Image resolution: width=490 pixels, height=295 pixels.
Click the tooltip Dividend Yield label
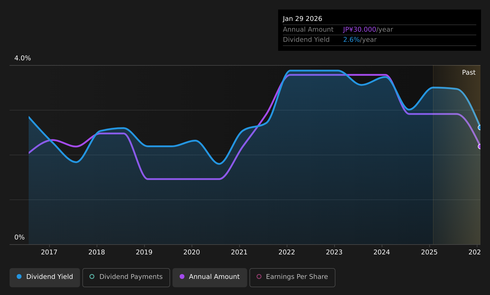306,40
